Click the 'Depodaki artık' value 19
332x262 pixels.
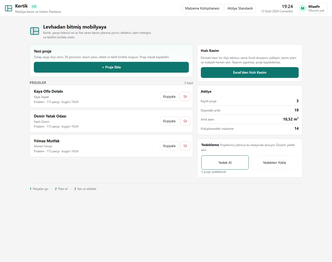click(x=296, y=110)
